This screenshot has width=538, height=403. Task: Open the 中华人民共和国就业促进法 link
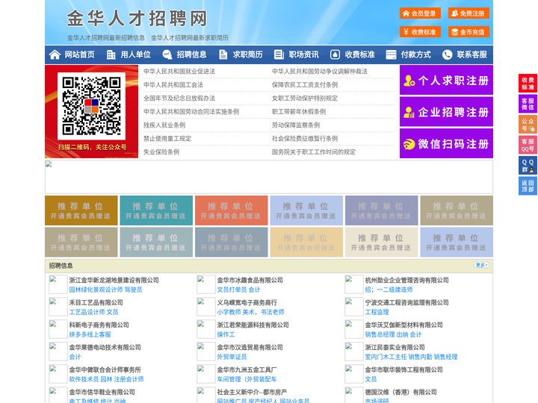pyautogui.click(x=179, y=72)
